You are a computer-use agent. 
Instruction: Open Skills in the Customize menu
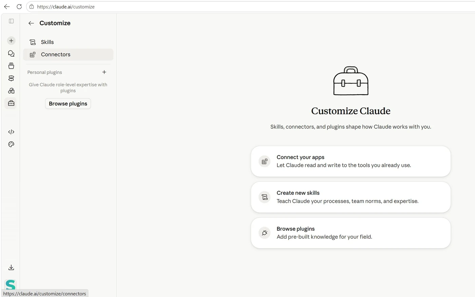[68, 42]
